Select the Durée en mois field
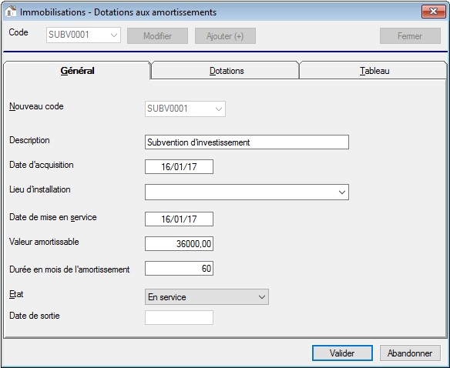 pos(179,269)
